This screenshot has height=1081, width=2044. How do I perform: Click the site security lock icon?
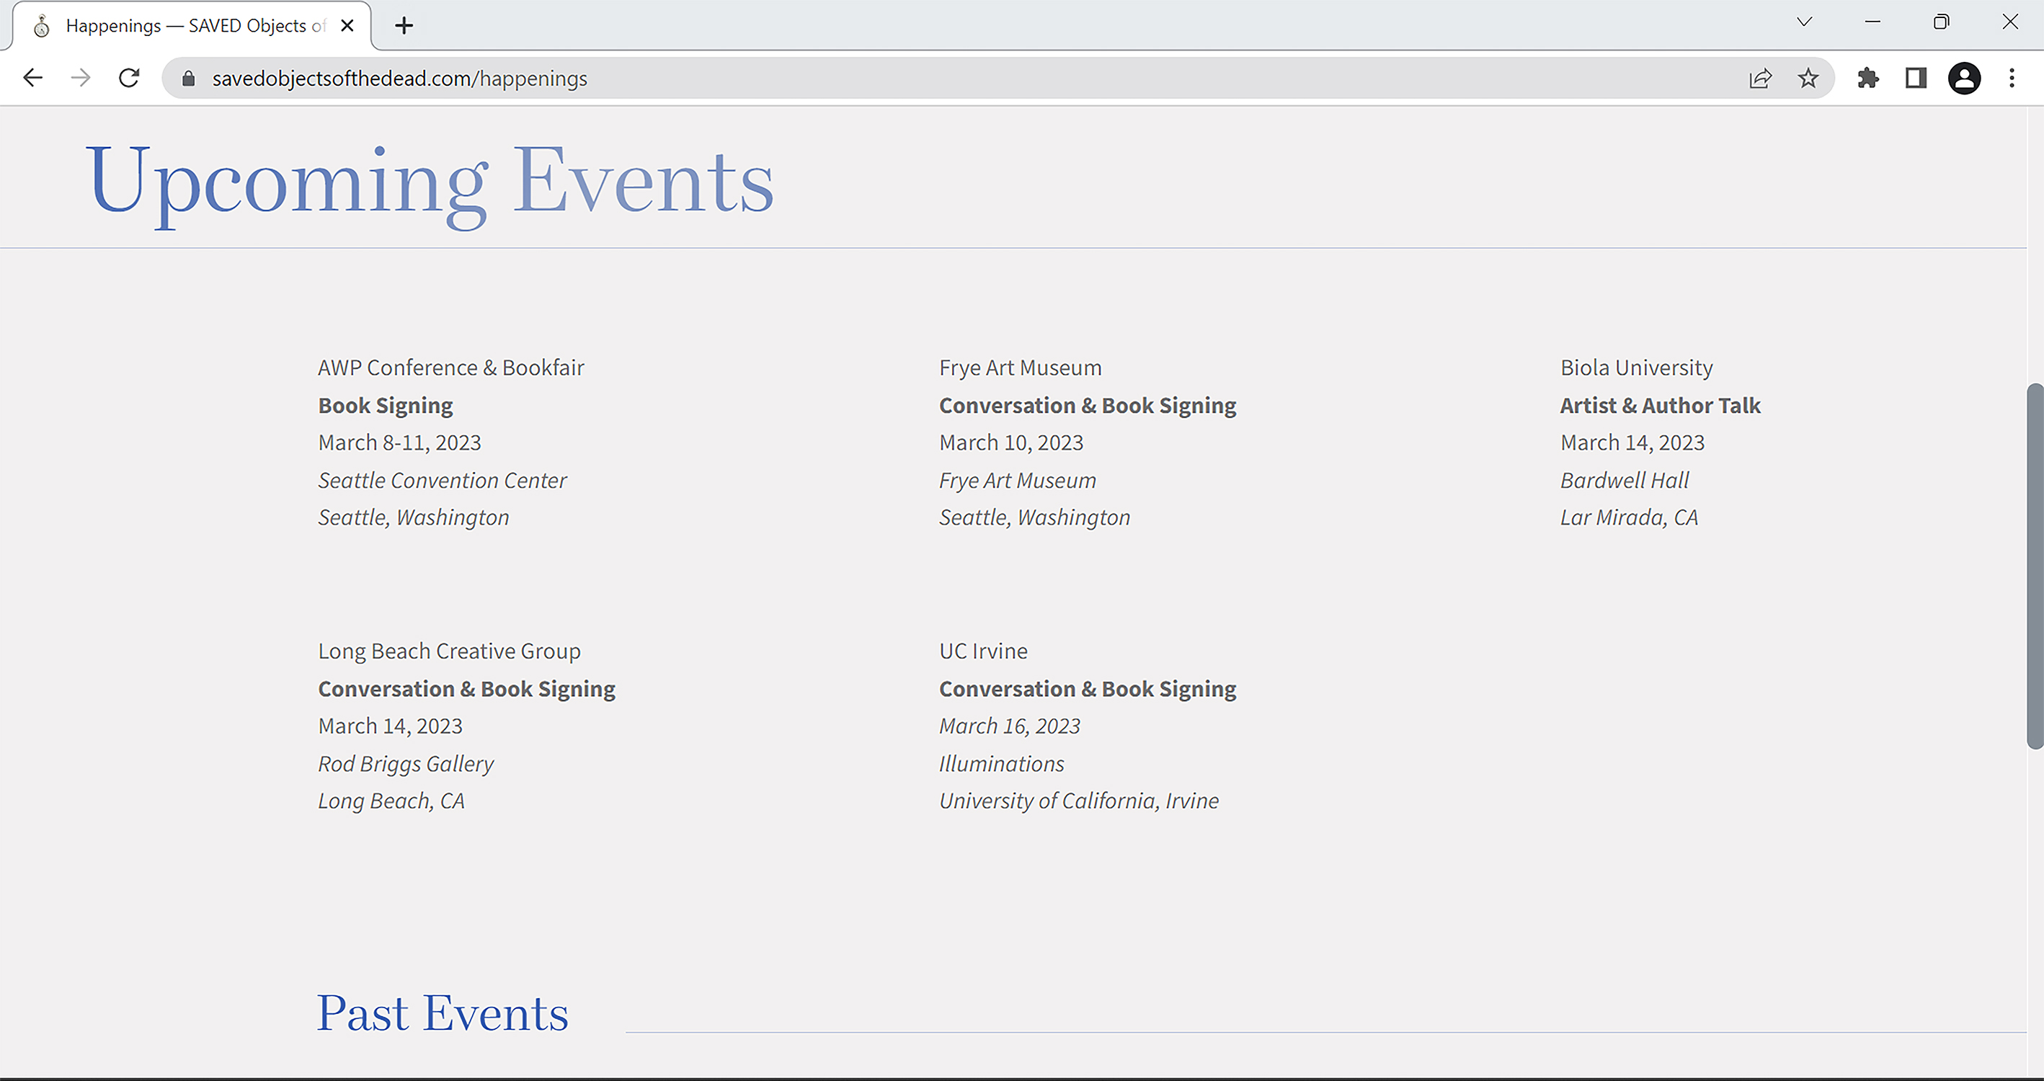point(188,79)
